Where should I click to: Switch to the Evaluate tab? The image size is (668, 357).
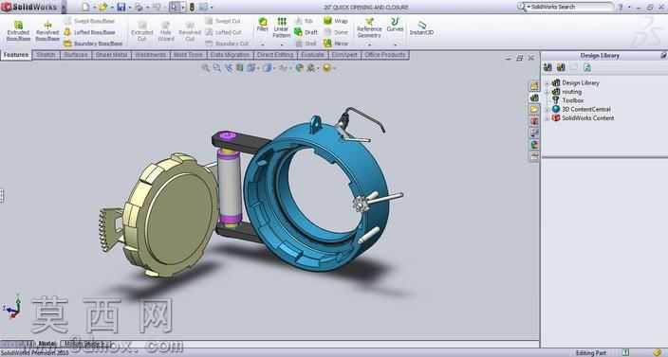tap(312, 55)
